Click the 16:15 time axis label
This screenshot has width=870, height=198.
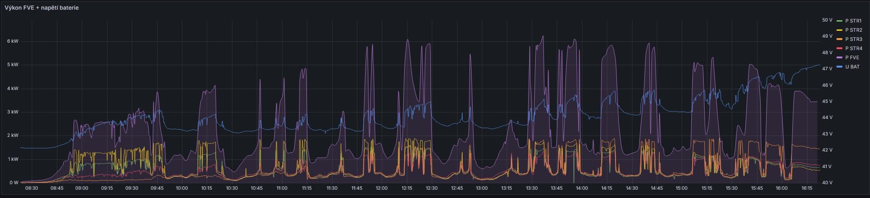coord(807,188)
